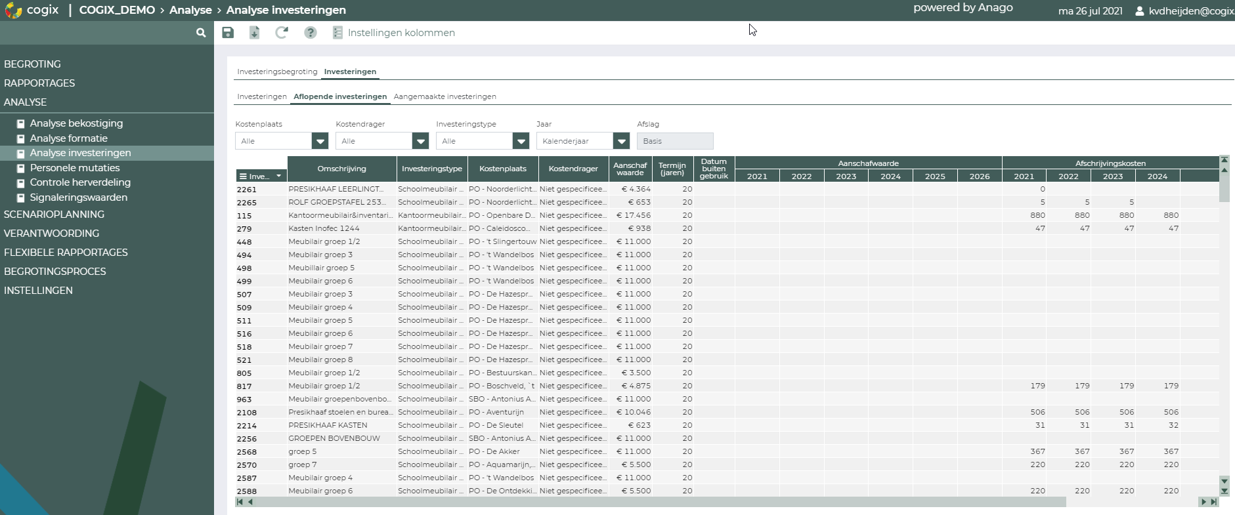This screenshot has width=1235, height=515.
Task: Click the Kostendrager column header
Action: (573, 169)
